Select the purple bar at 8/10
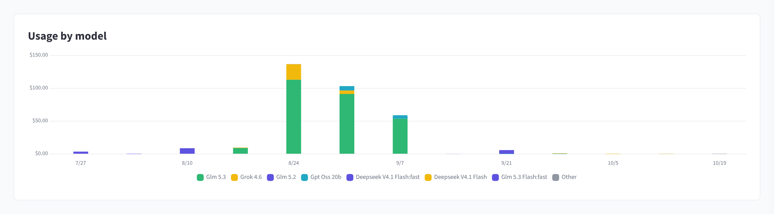 (x=187, y=151)
